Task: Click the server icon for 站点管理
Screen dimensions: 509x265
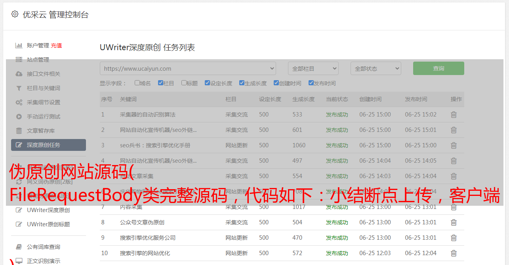Action: [19, 60]
